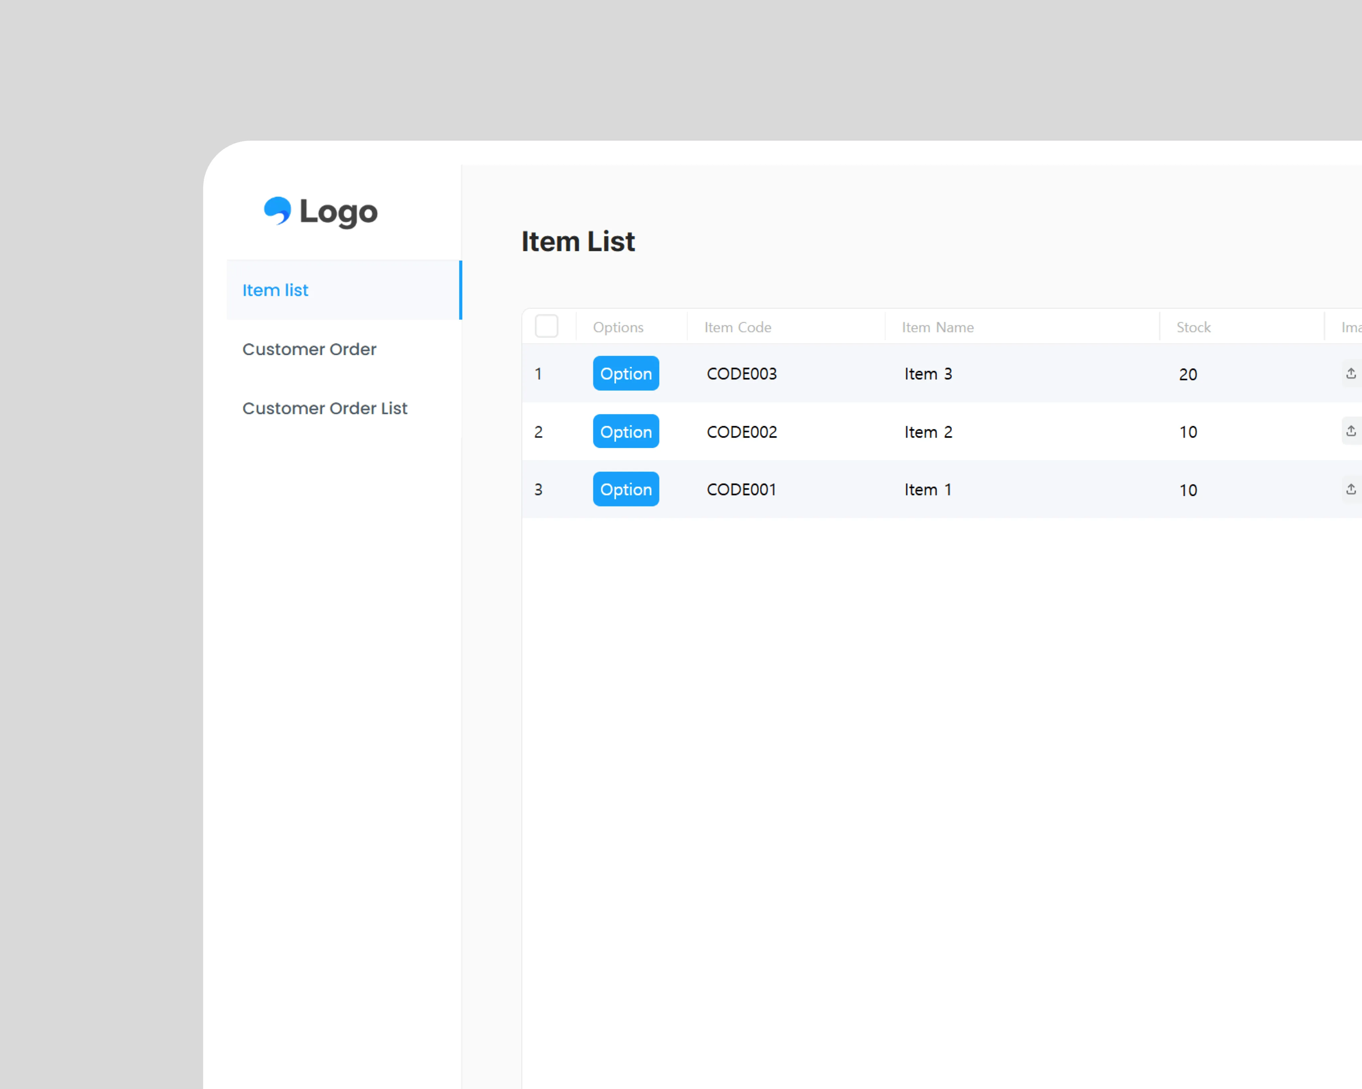Open the Customer Order page
The width and height of the screenshot is (1362, 1089).
click(310, 349)
